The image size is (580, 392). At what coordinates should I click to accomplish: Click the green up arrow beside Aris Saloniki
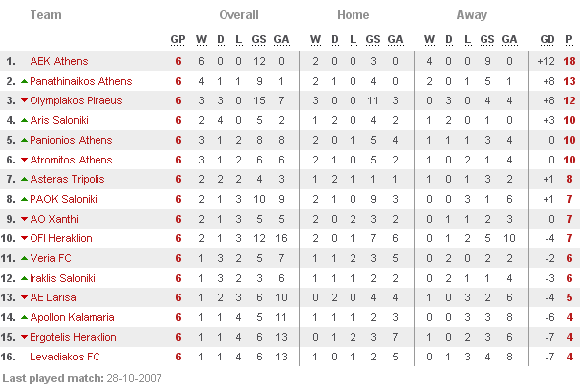click(x=24, y=120)
